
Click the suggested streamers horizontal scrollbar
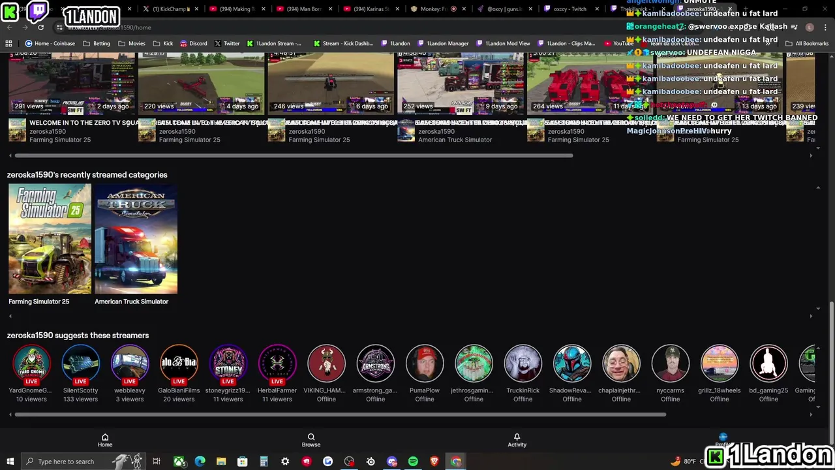[x=340, y=415]
